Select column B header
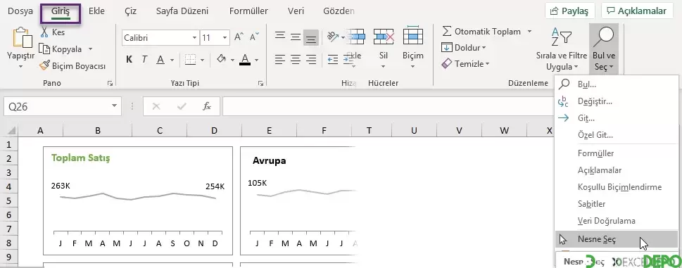This screenshot has width=682, height=268. coord(98,130)
